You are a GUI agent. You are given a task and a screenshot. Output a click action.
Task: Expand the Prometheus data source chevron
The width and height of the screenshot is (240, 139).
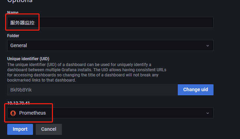point(208,113)
